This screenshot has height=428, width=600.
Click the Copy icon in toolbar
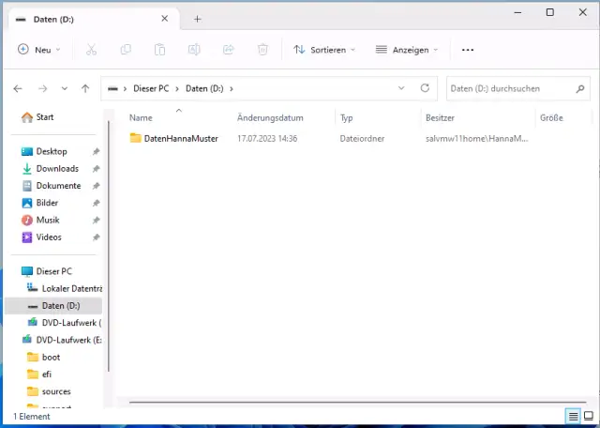(126, 50)
